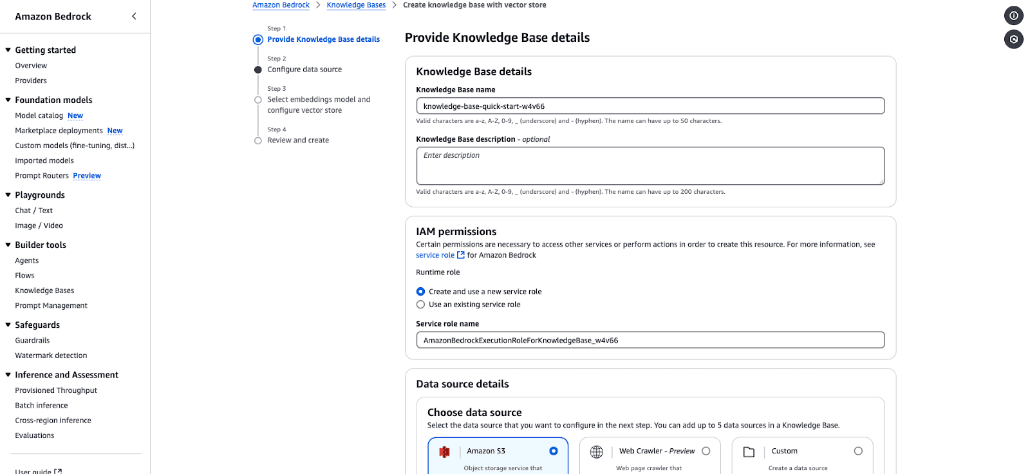Open the Knowledge Bases breadcrumb link
1030x474 pixels.
click(356, 5)
